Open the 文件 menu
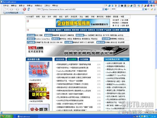The image size is (157, 118). [x=6, y=5]
